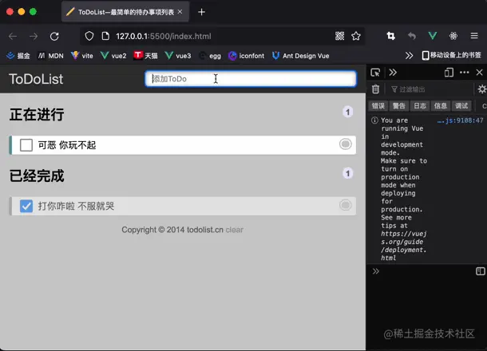This screenshot has height=351, width=487.
Task: Toggle the 信息 console filter
Action: click(x=441, y=106)
